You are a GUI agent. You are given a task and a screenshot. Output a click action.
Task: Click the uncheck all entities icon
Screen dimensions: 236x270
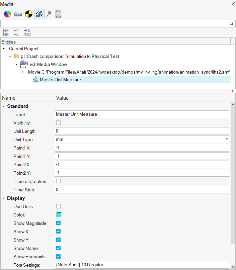(16, 32)
